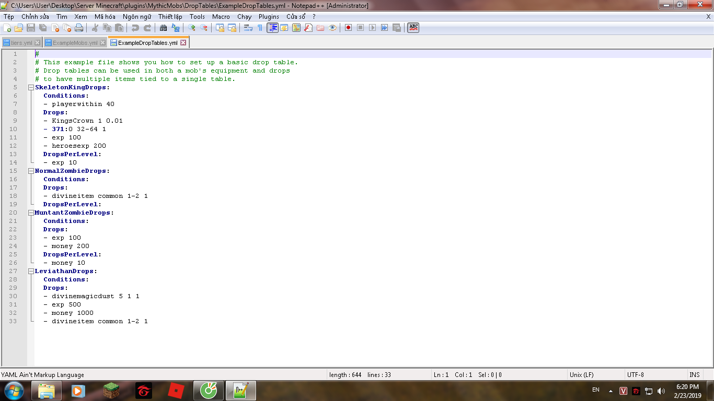This screenshot has width=714, height=401.
Task: Click the spell check ABC icon
Action: (413, 28)
